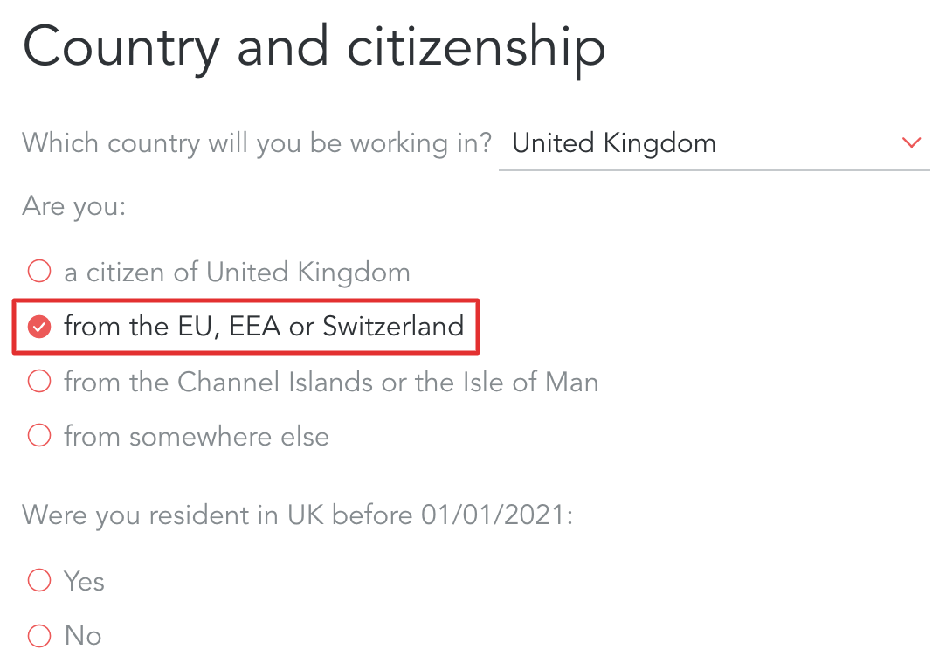
Task: Click the radio circle next to the citizenship option
Action: click(38, 271)
